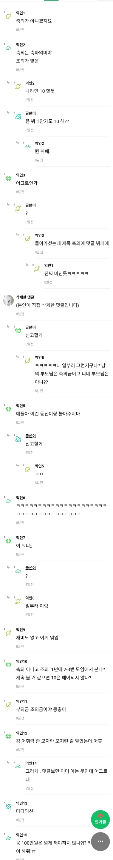
Task: Tap the 삭제한 댓글 heading
Action: [x=25, y=297]
